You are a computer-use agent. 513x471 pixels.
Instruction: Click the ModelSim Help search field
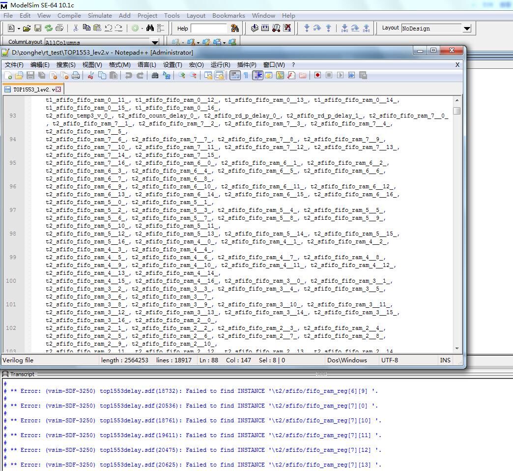point(209,29)
